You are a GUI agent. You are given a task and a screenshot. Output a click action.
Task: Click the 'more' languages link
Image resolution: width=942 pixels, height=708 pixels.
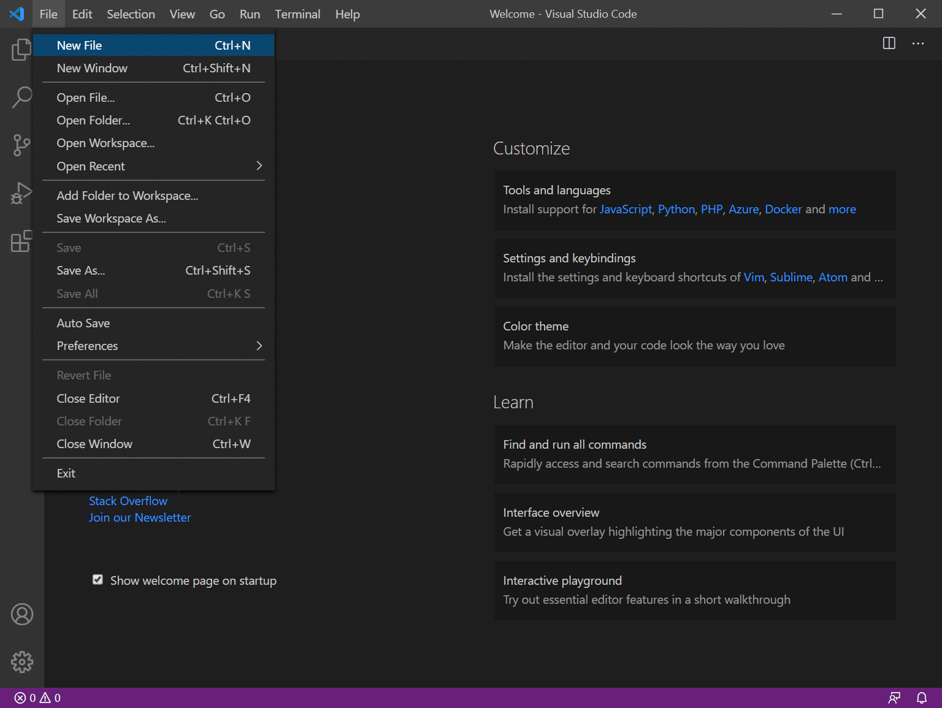click(842, 209)
